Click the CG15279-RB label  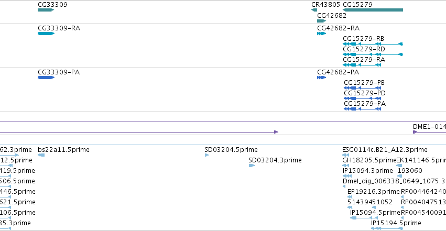point(363,39)
